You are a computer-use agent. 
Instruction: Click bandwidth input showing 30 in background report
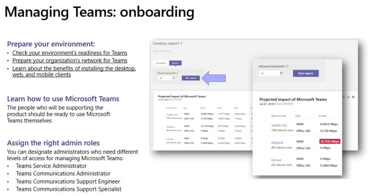(165, 78)
